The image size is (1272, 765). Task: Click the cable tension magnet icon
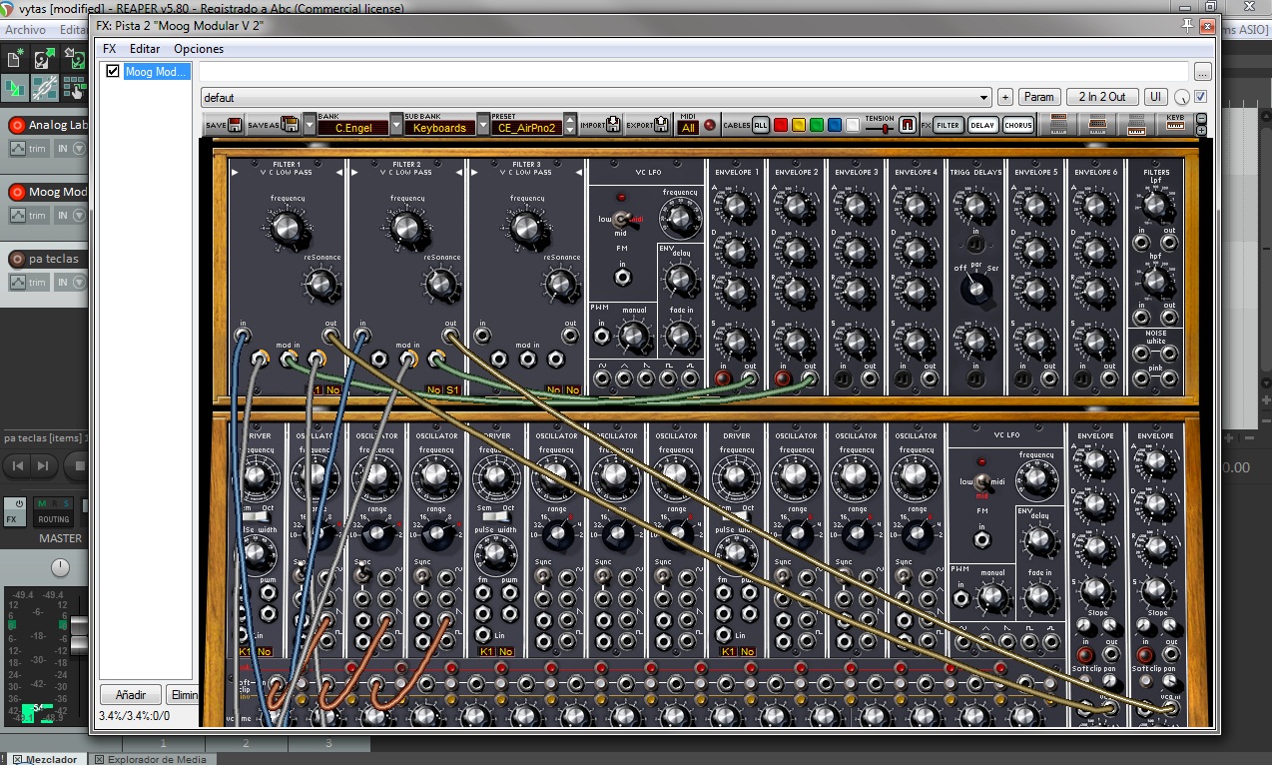point(908,125)
